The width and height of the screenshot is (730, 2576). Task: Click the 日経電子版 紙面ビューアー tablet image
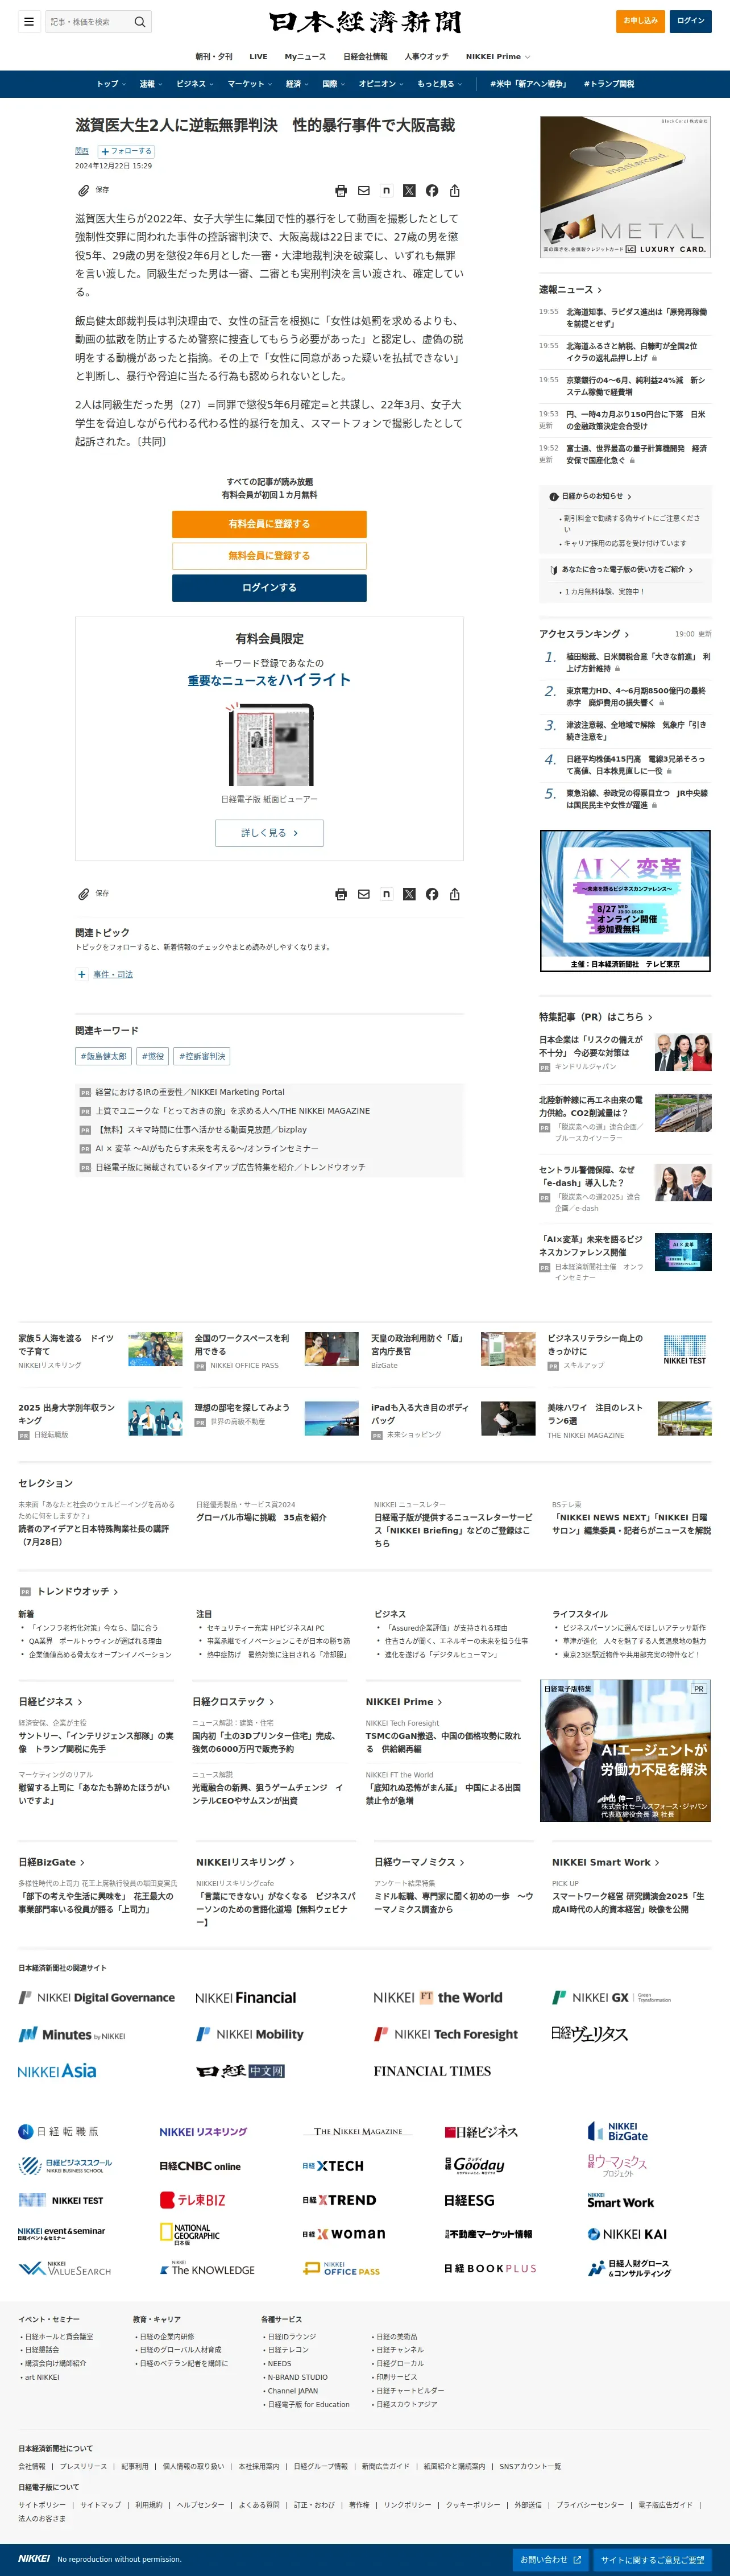click(x=269, y=744)
